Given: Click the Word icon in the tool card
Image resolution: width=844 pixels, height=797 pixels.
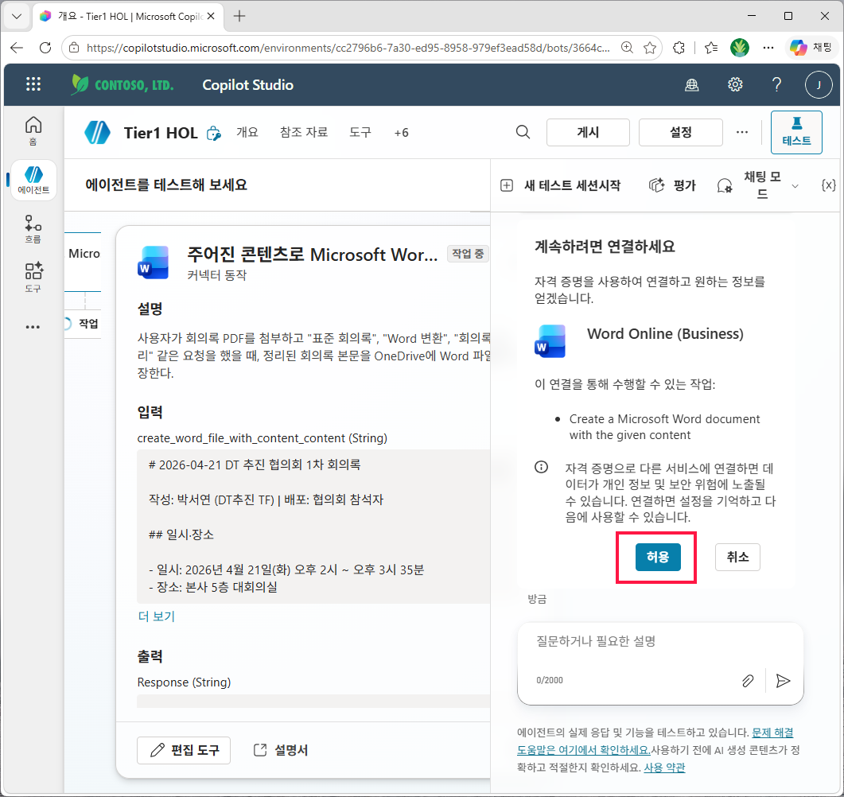Looking at the screenshot, I should (x=153, y=262).
